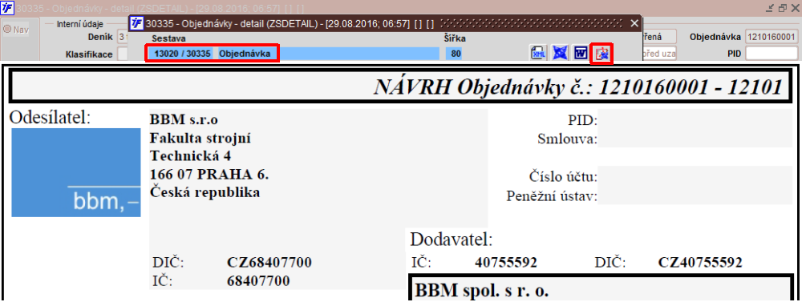Click the bbm company logo

[x=76, y=173]
